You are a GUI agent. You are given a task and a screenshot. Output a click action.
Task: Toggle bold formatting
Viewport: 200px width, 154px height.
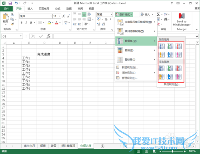[x=22, y=23]
